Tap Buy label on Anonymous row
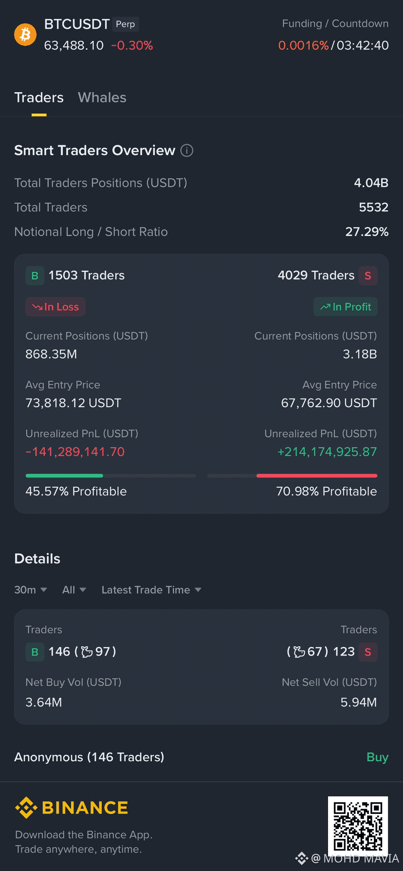Viewport: 403px width, 871px height. pyautogui.click(x=377, y=757)
